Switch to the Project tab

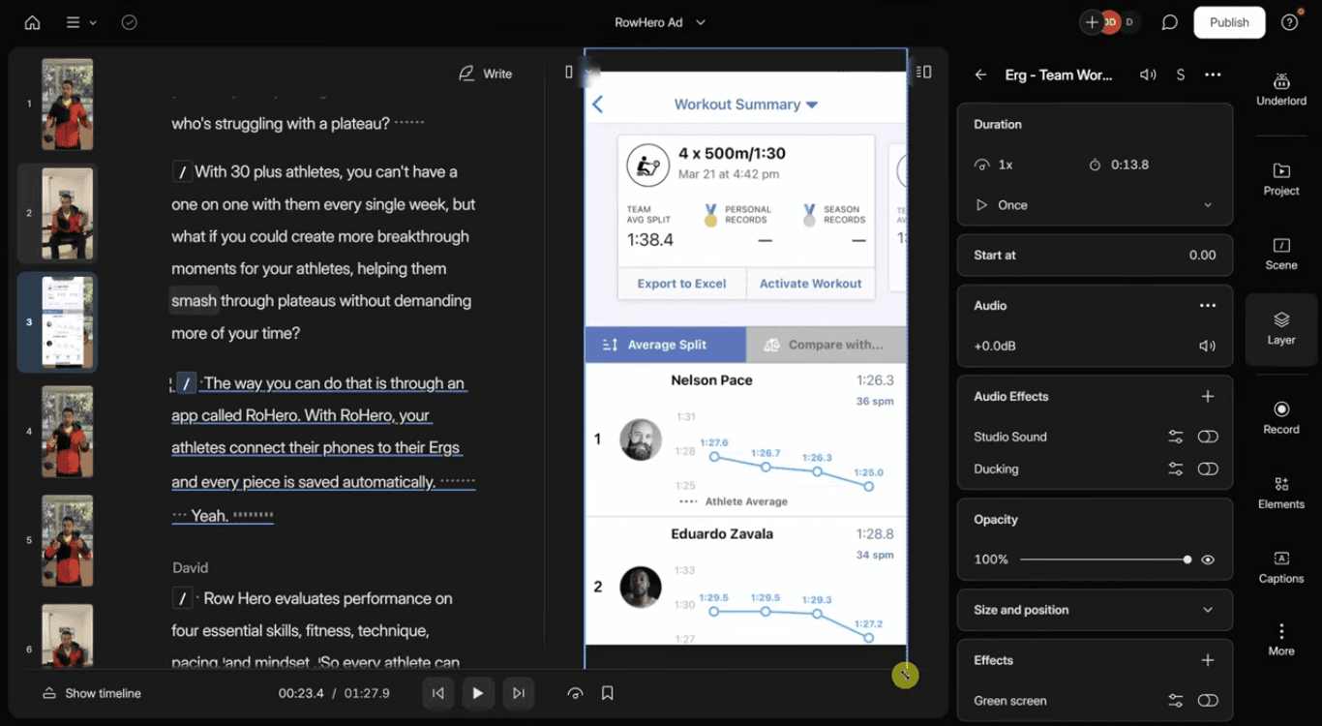[x=1281, y=178]
